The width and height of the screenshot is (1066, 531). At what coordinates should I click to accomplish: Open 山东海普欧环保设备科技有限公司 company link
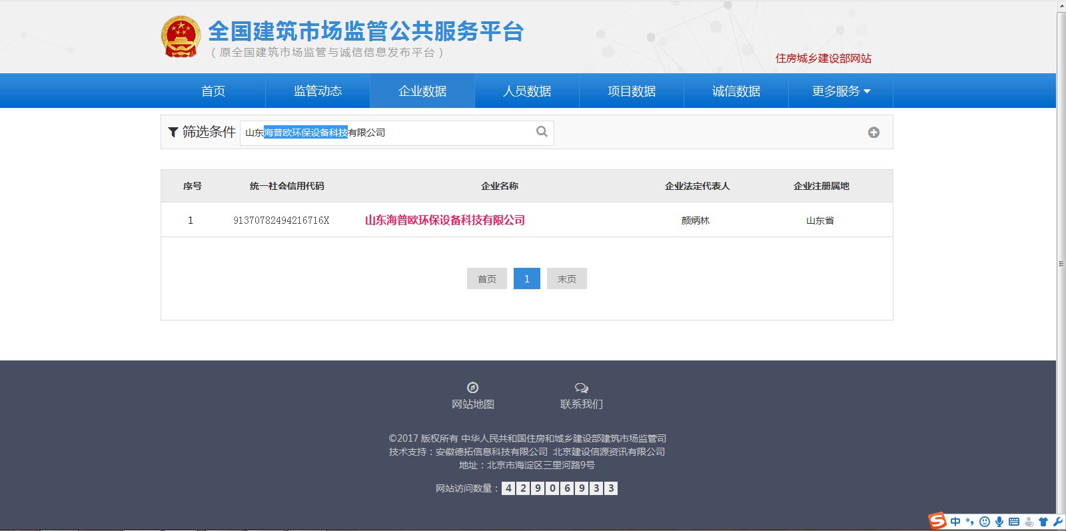coord(444,221)
